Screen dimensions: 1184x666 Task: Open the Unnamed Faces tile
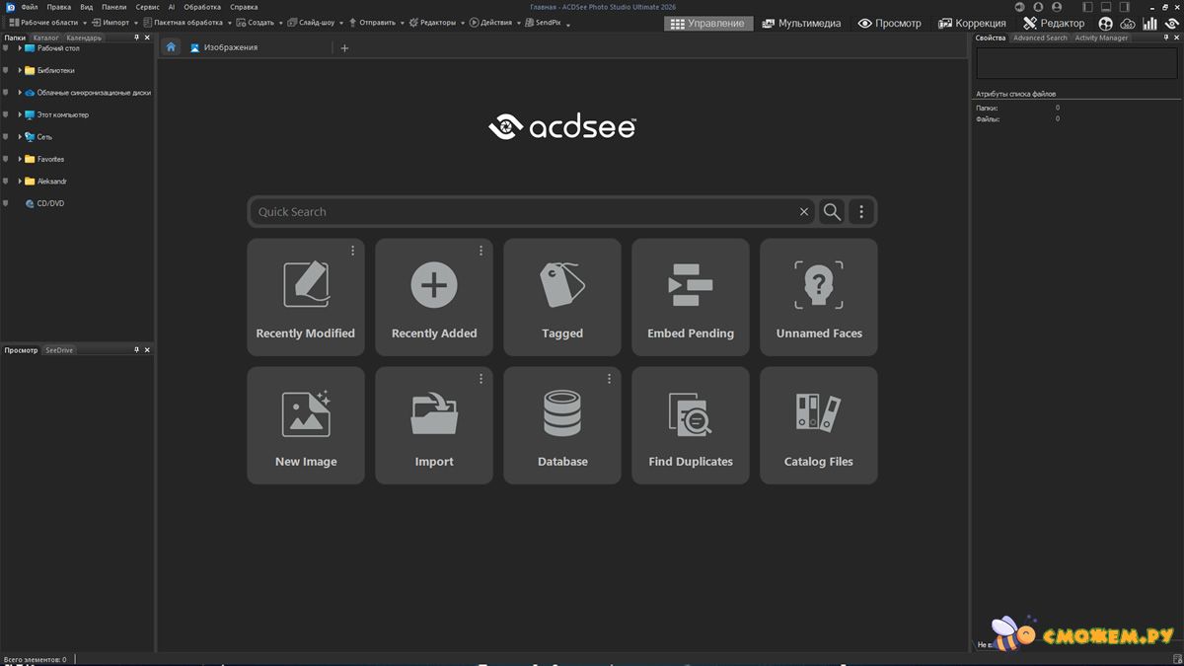click(x=818, y=296)
